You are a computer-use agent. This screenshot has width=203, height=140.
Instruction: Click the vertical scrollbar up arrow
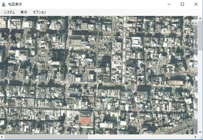pyautogui.click(x=200, y=18)
